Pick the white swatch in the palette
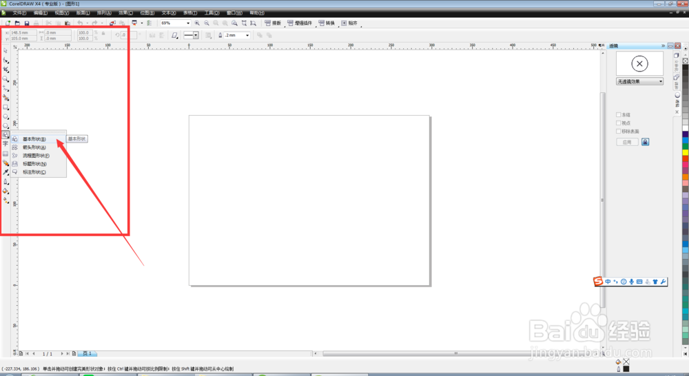Screen dimensions: 689x376 [x=685, y=128]
